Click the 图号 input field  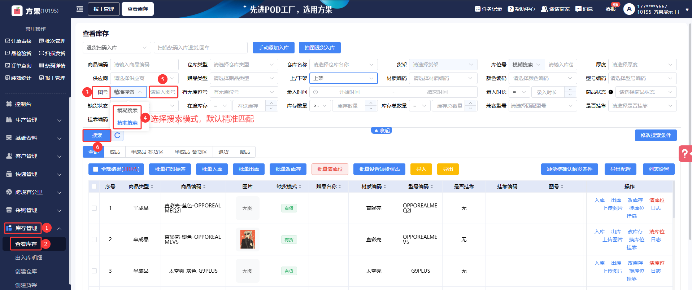pos(163,92)
